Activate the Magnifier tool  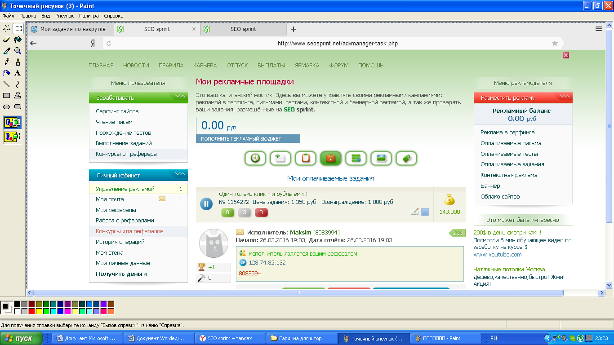pos(18,51)
